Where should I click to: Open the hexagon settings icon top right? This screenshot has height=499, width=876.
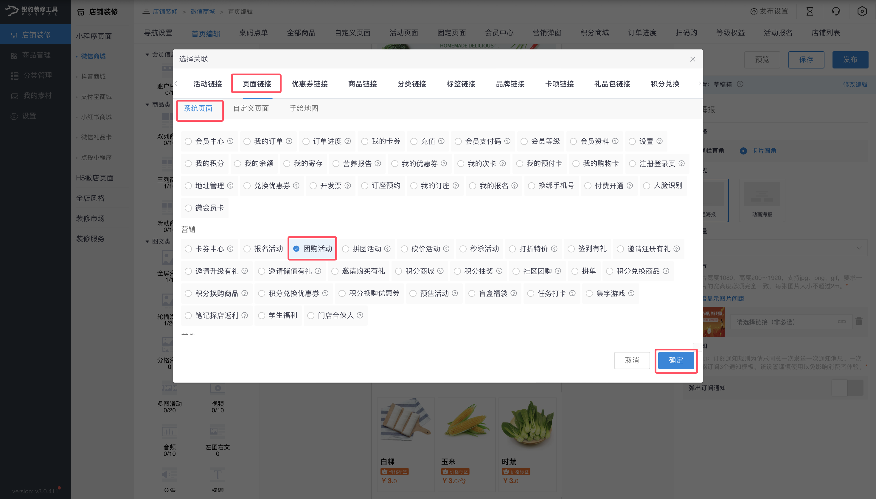pos(862,11)
